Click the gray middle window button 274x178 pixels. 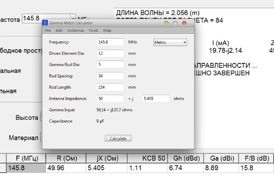(x=175, y=23)
